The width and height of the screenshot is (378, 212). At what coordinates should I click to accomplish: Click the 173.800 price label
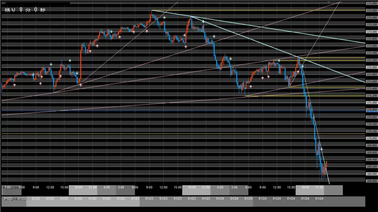click(372, 4)
